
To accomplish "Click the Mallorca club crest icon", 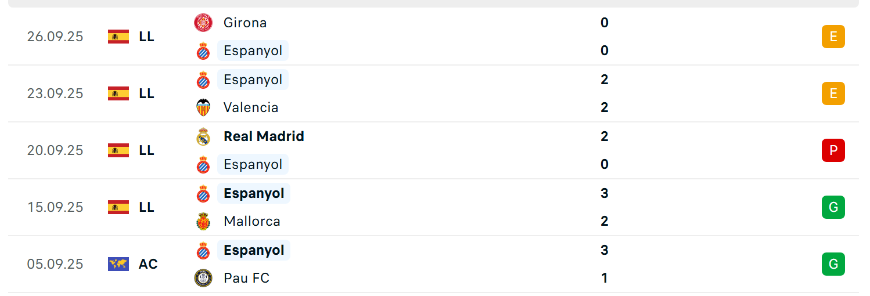I will pos(203,221).
